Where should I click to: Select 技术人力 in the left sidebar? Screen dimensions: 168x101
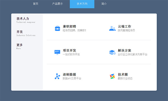point(23,19)
